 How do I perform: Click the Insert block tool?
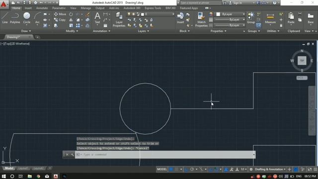click(x=180, y=18)
